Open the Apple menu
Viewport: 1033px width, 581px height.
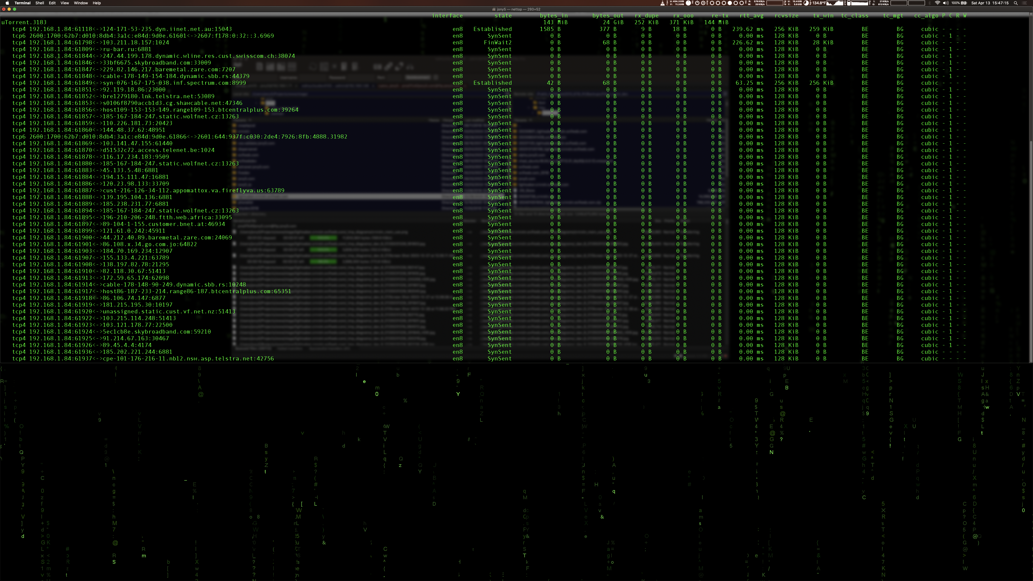7,3
